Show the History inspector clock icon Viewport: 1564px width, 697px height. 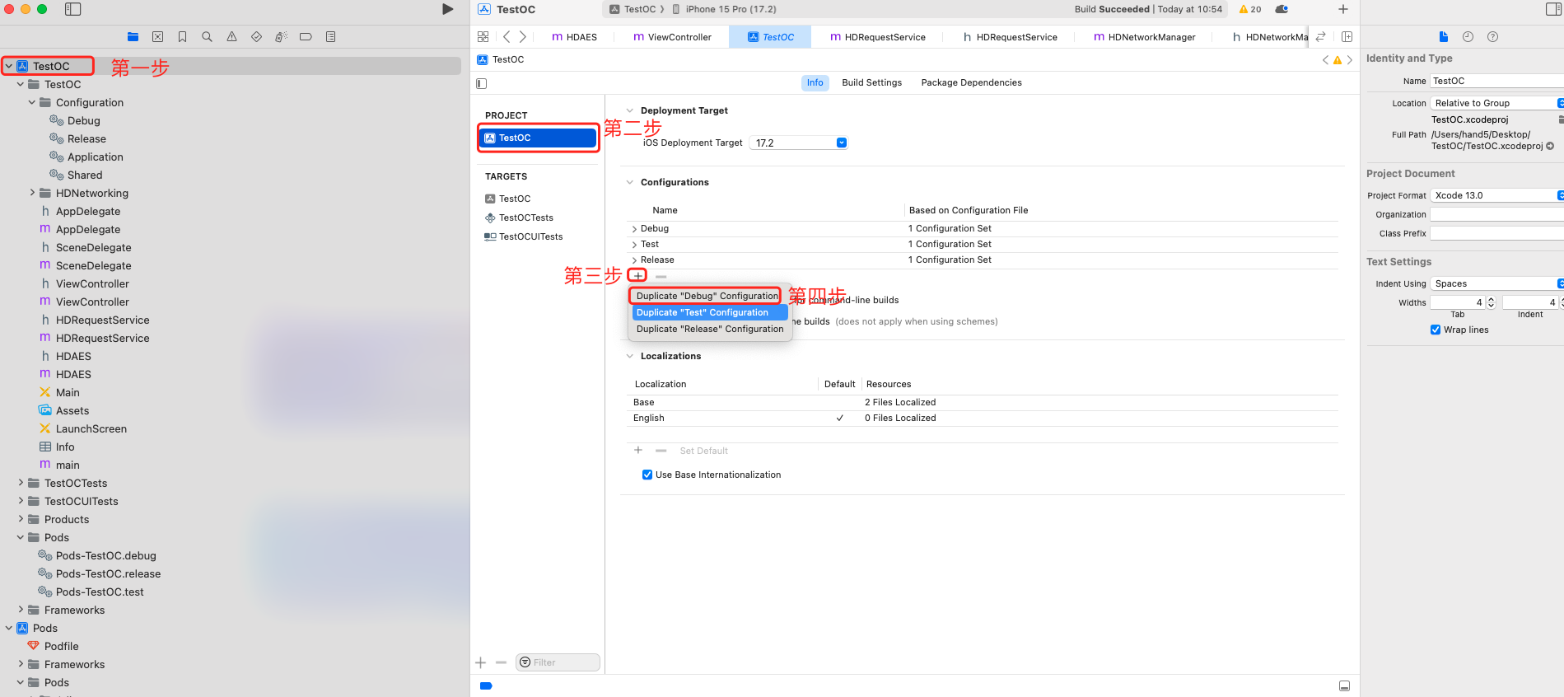click(1468, 37)
